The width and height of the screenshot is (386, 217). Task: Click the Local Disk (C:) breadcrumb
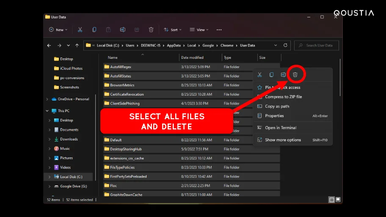click(108, 46)
